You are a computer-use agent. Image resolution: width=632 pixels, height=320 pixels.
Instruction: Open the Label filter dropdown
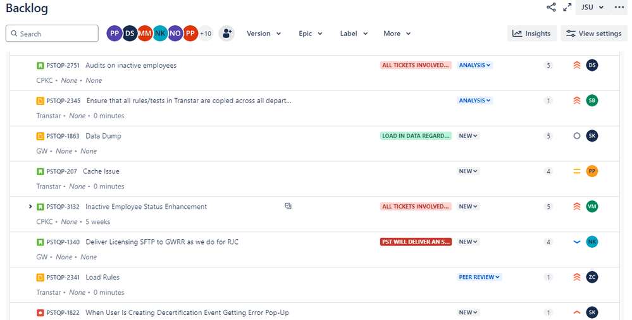[x=354, y=34]
